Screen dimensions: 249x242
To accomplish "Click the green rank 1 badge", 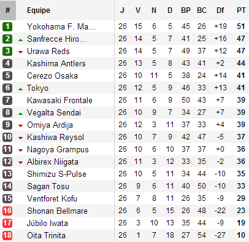I will point(7,26).
